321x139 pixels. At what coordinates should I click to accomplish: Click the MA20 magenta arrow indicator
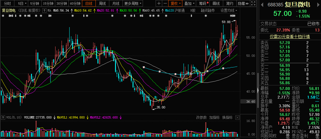(117, 10)
